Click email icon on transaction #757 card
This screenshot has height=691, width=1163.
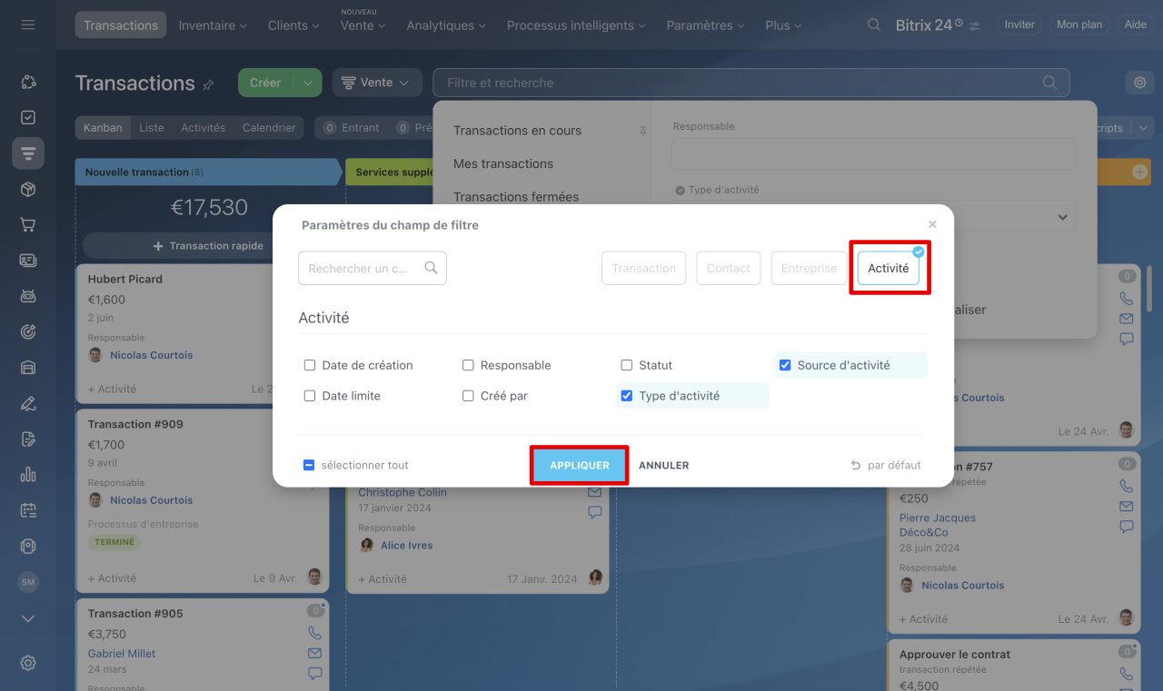[1127, 507]
